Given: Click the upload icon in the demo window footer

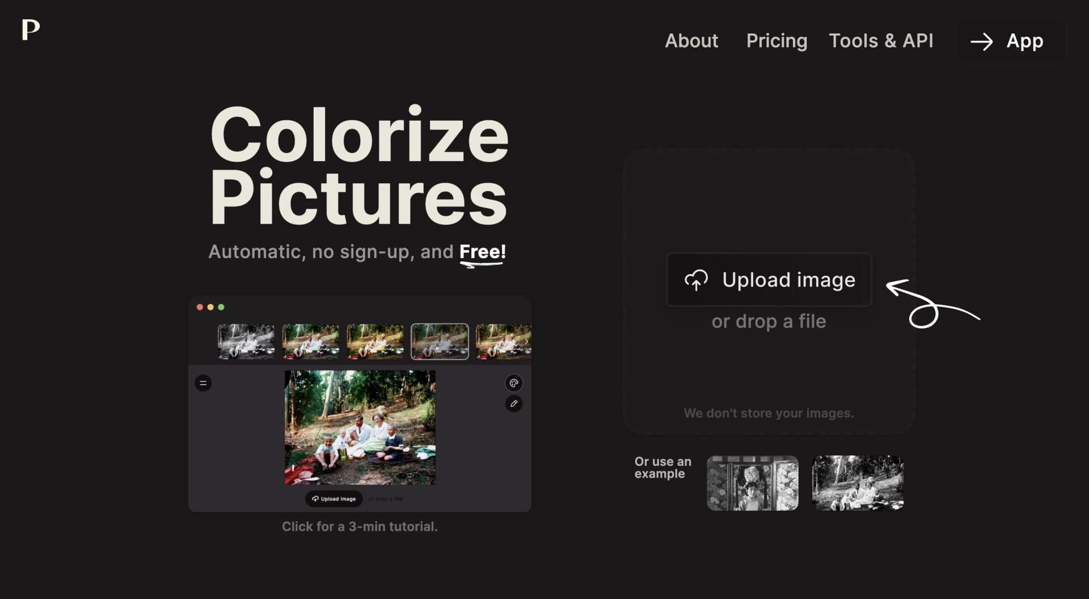Looking at the screenshot, I should tap(315, 499).
